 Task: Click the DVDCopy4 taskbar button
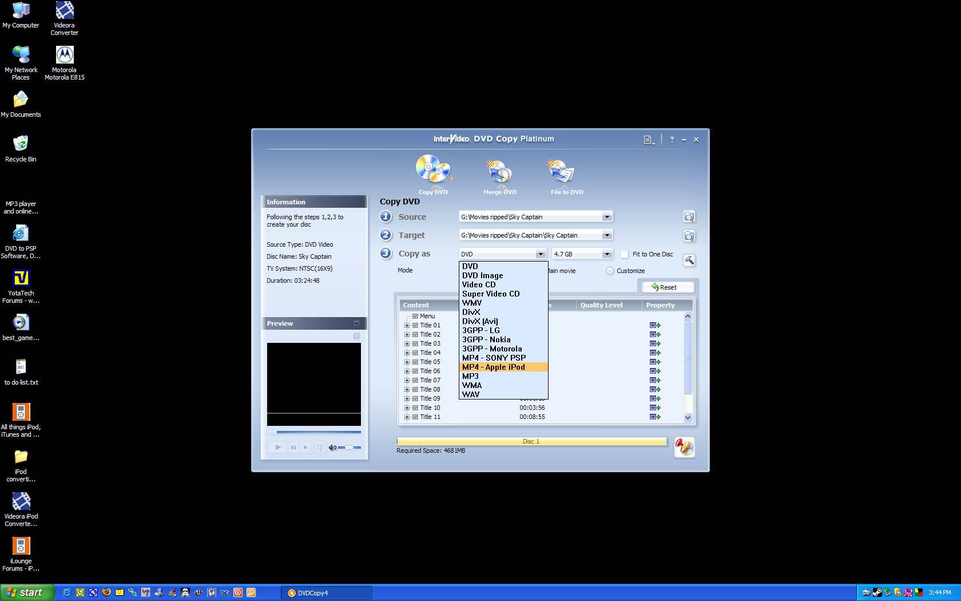coord(327,593)
